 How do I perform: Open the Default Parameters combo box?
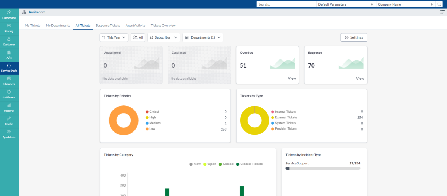click(346, 4)
